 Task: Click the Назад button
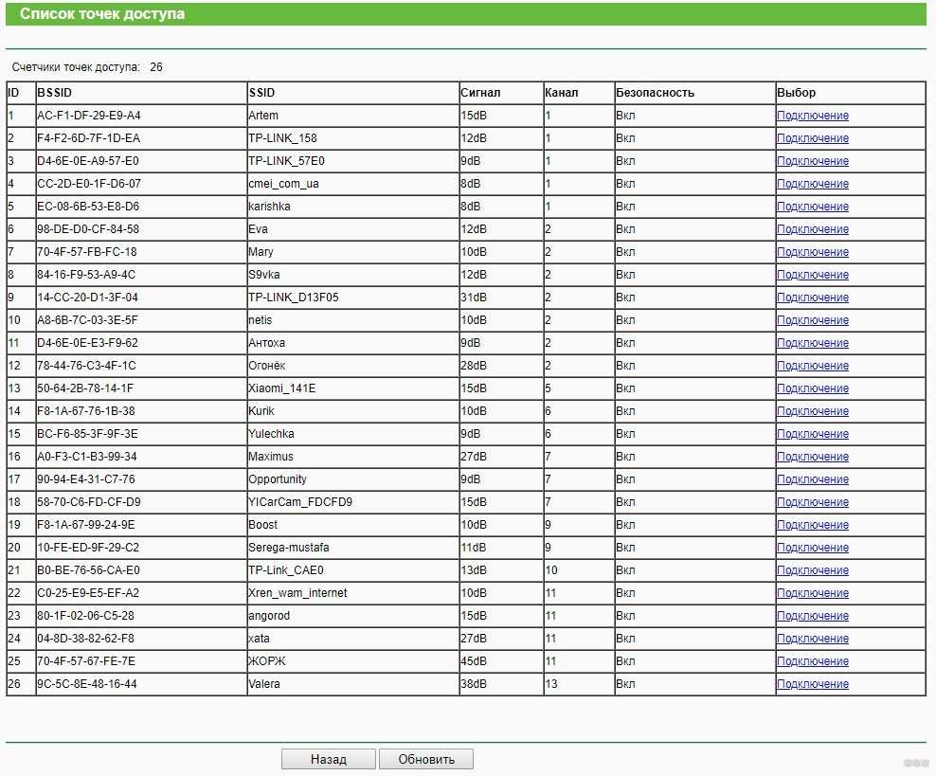click(329, 759)
